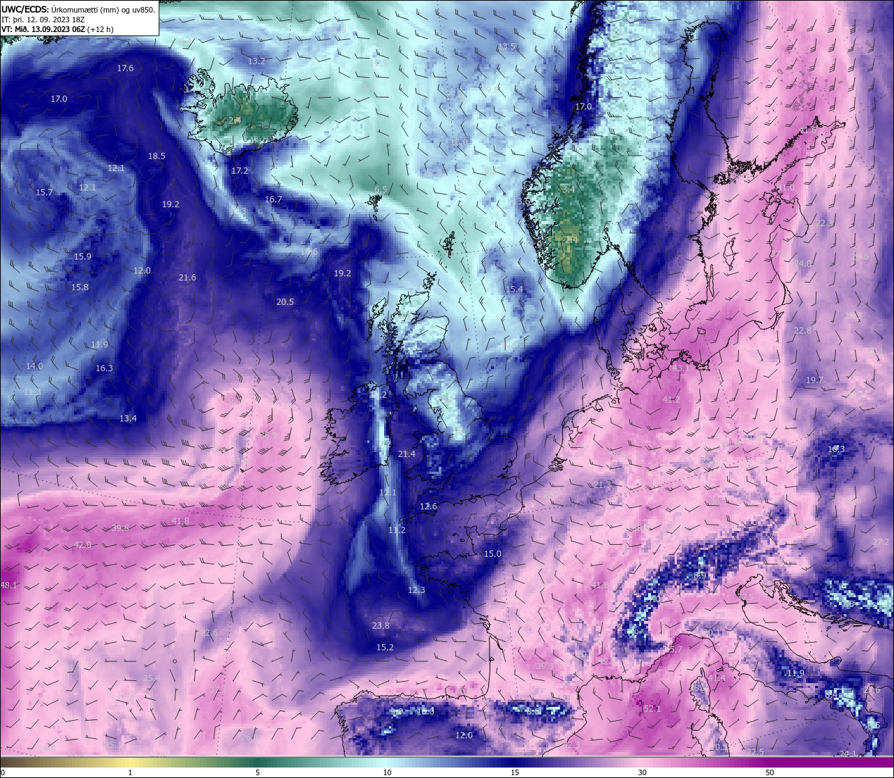Click the 30 tick on the color scale
This screenshot has width=894, height=778.
click(642, 772)
